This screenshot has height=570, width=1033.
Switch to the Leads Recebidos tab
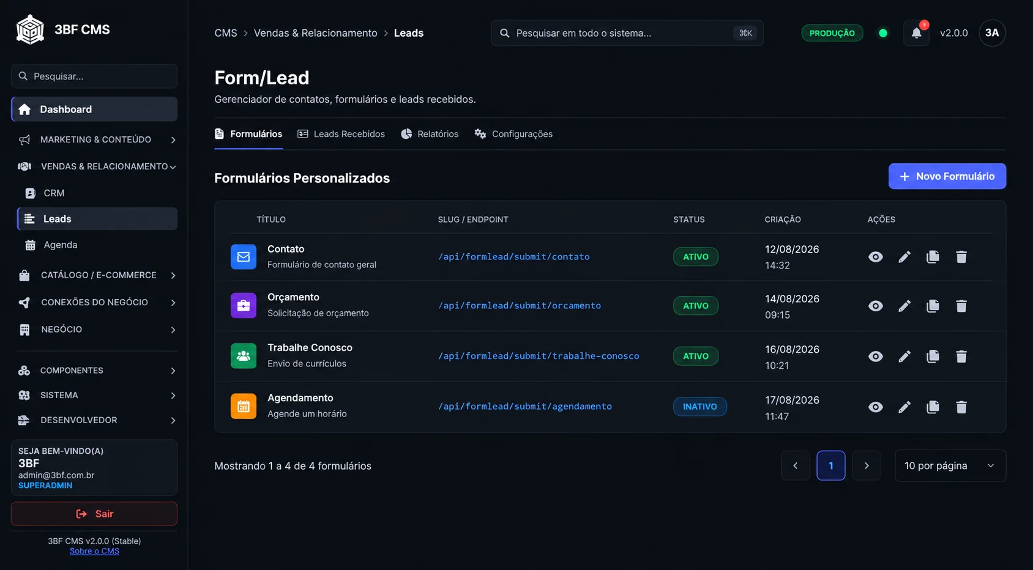(x=341, y=134)
